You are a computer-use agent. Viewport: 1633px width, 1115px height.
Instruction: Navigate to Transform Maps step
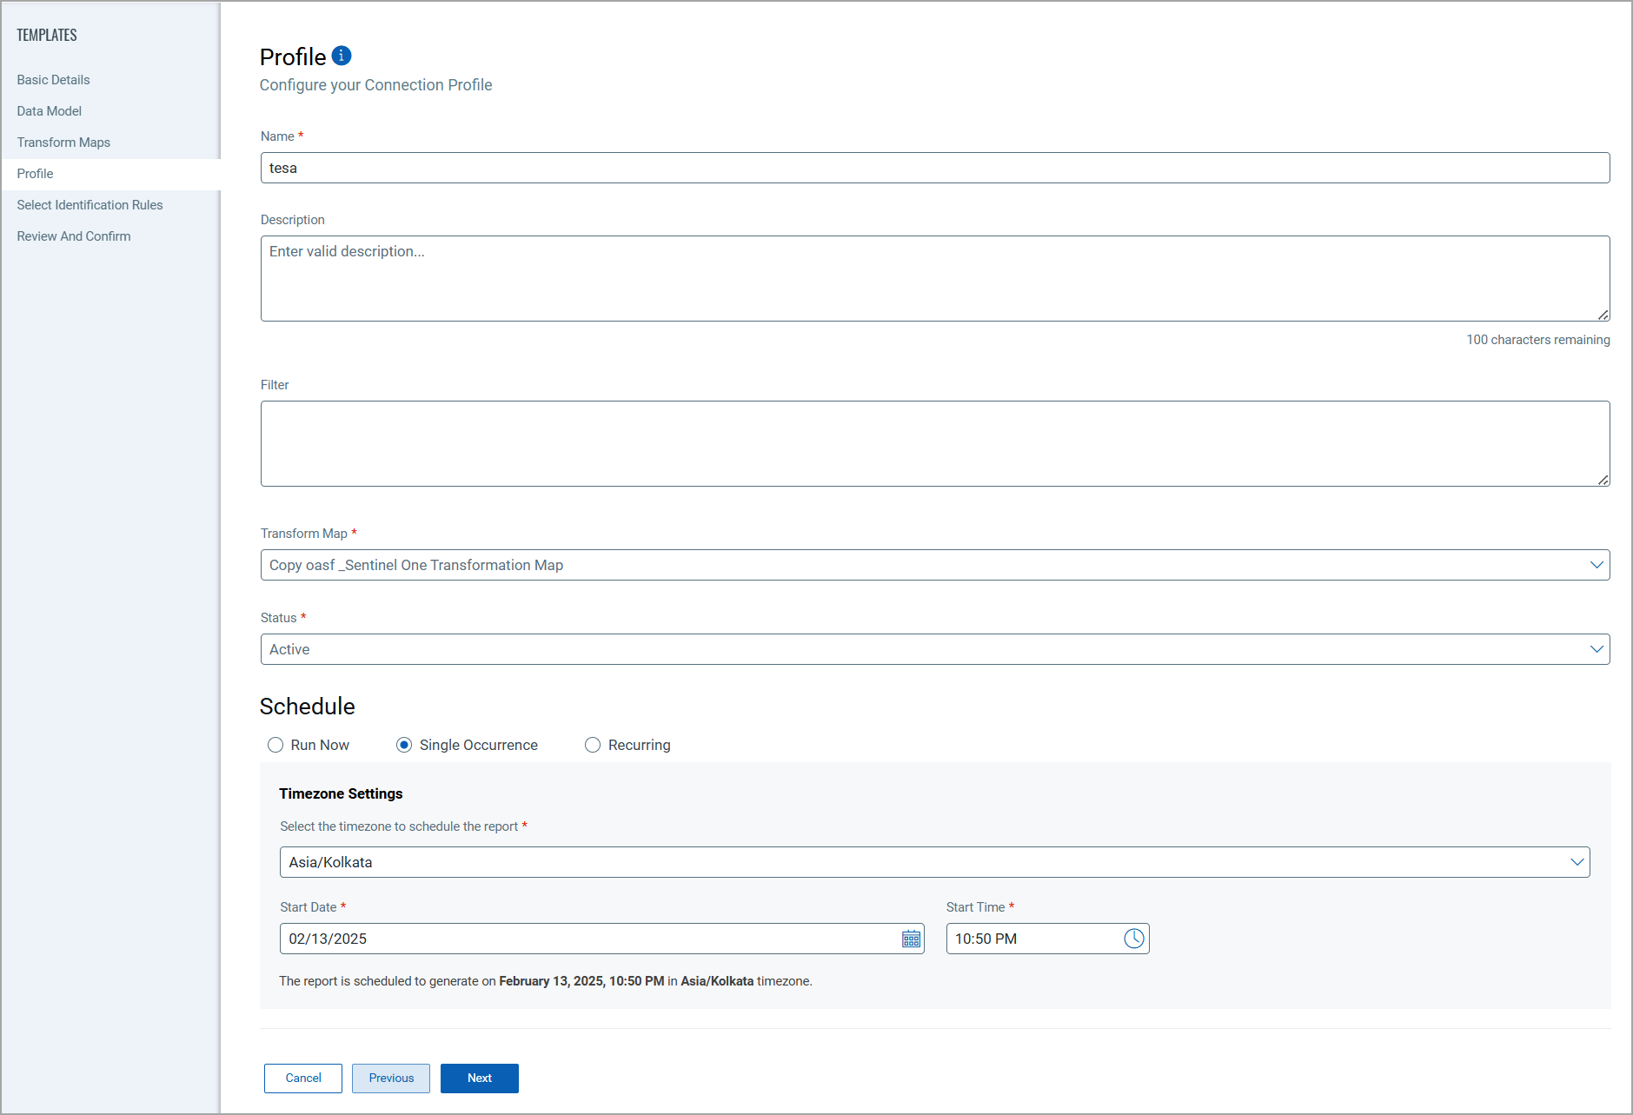pos(63,143)
